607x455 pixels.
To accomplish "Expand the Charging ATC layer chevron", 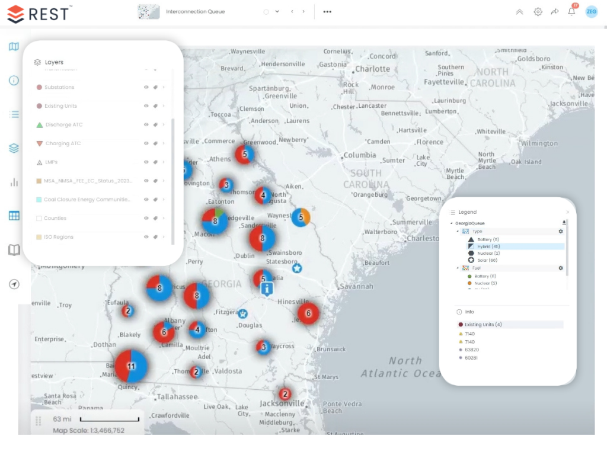I will (164, 143).
